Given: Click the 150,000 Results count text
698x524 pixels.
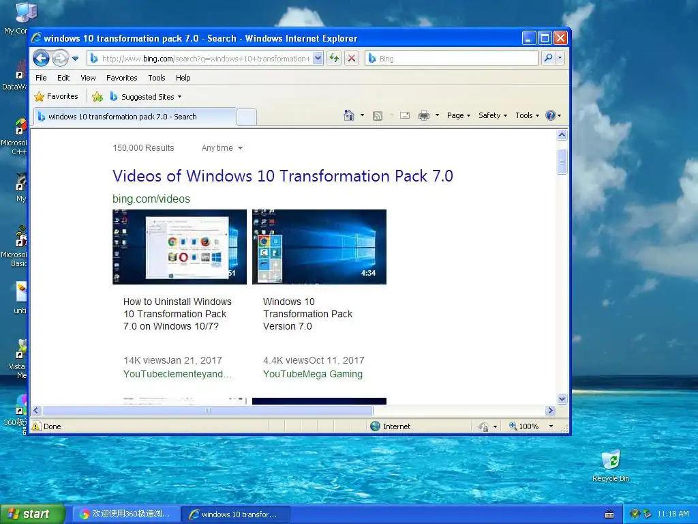Looking at the screenshot, I should click(x=143, y=148).
